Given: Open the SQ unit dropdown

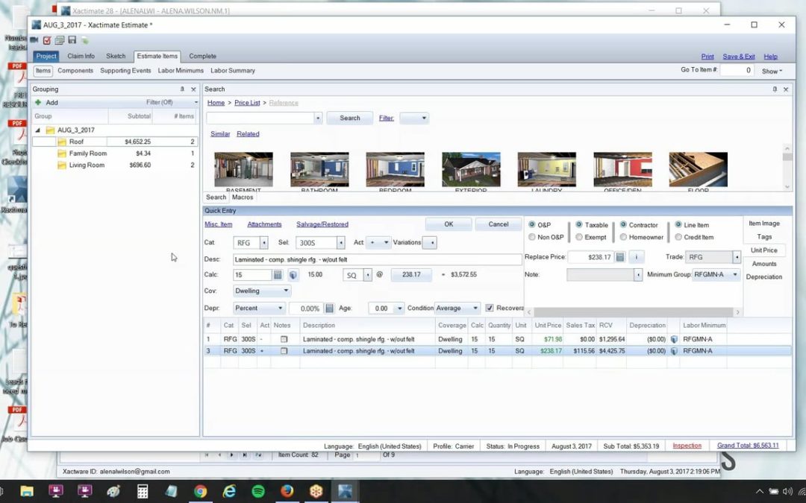Looking at the screenshot, I should 367,275.
